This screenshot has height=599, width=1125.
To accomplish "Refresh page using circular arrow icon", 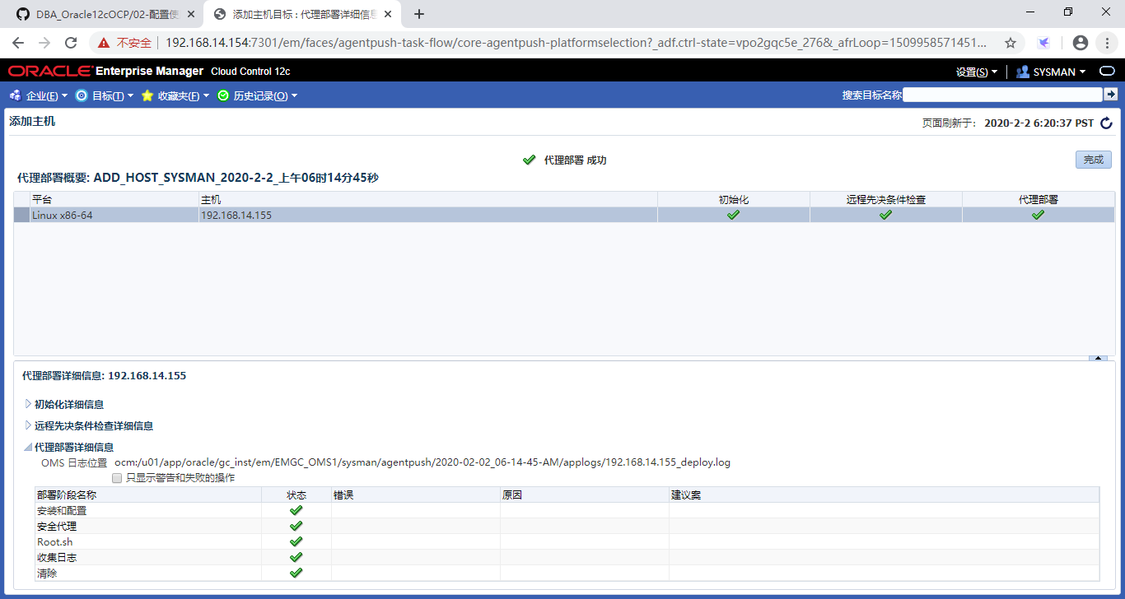I will click(1107, 123).
